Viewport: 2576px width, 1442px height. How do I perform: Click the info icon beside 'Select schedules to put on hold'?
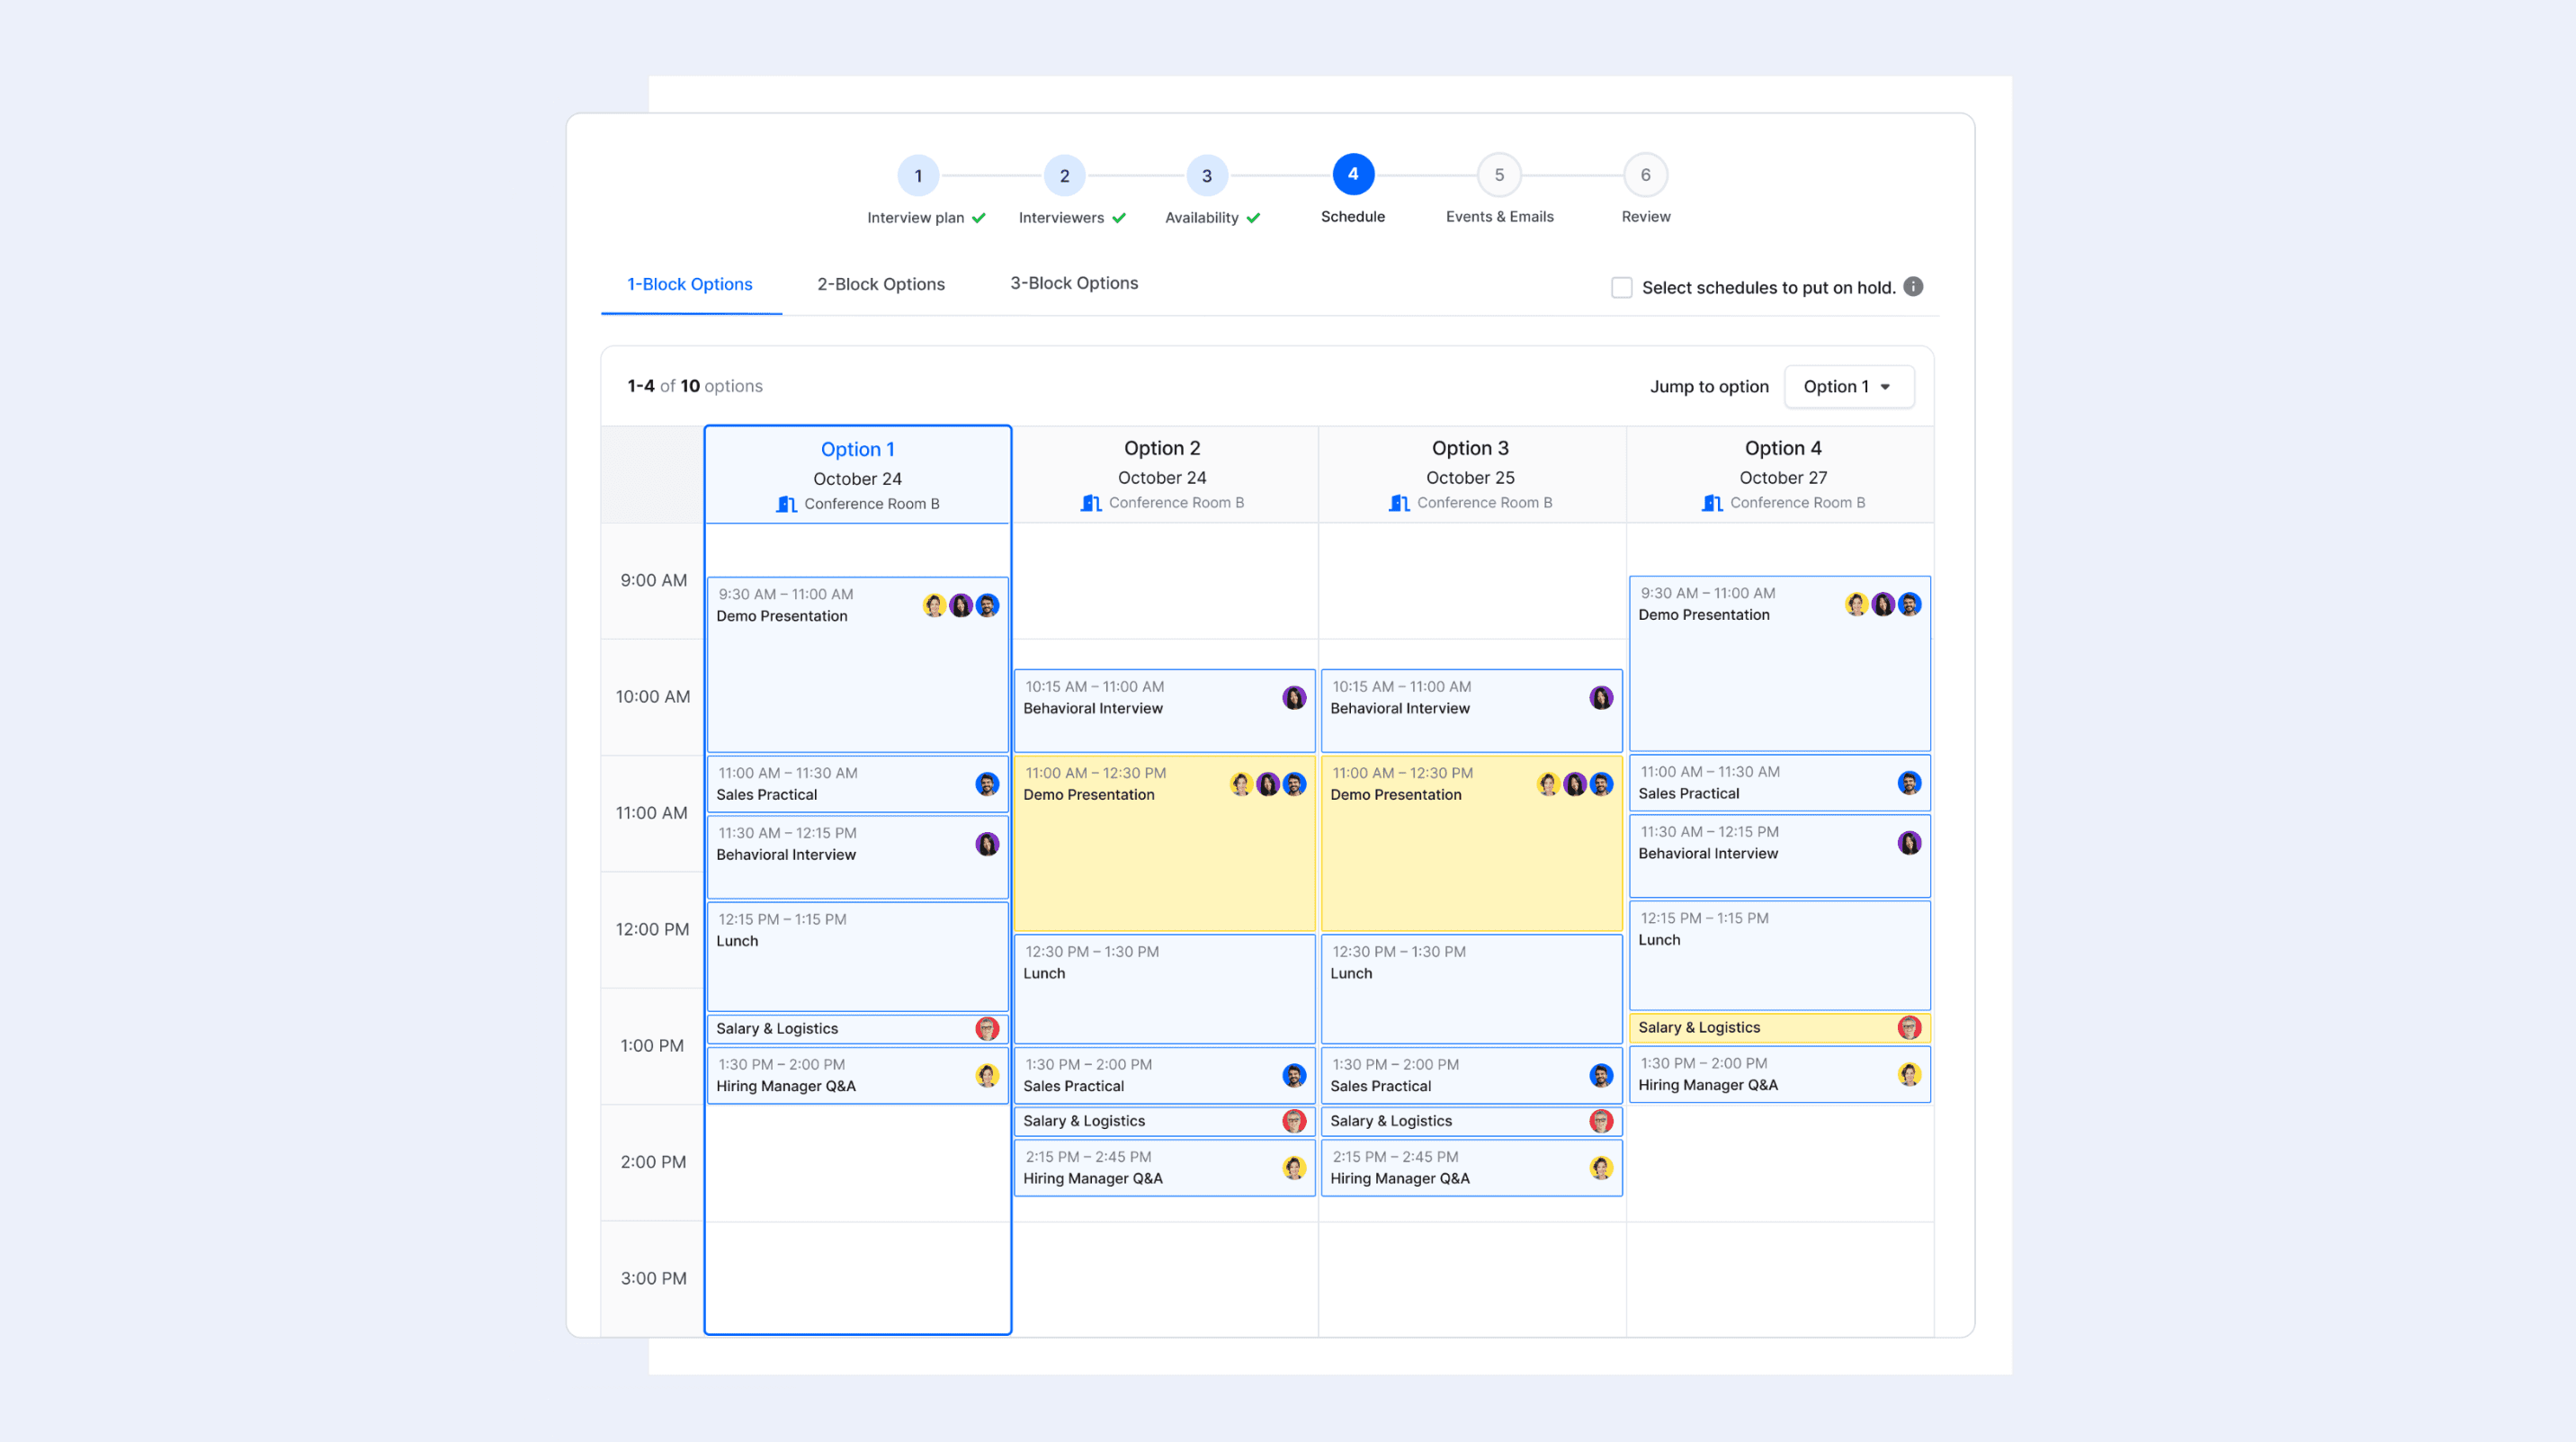click(x=1912, y=287)
